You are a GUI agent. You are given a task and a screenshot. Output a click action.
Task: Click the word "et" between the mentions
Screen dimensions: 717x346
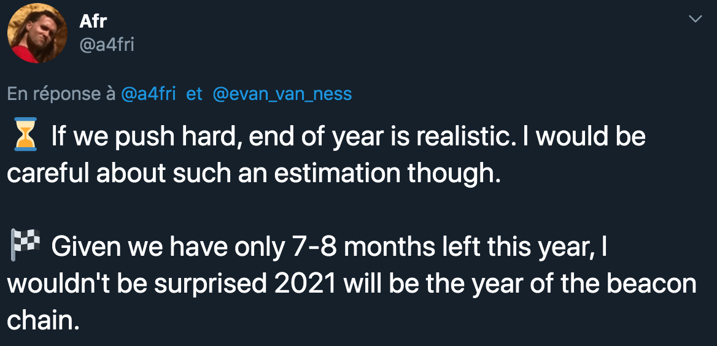coord(194,94)
